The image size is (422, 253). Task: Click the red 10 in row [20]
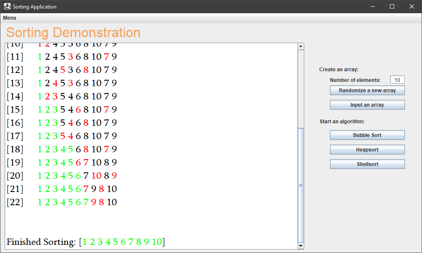pos(96,176)
